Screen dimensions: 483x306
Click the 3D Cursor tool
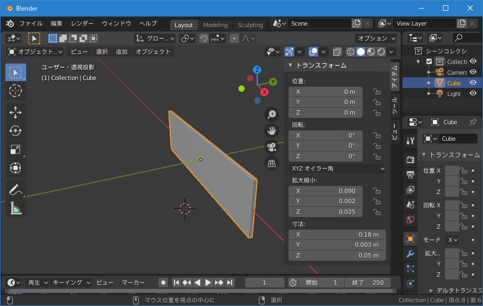point(15,91)
